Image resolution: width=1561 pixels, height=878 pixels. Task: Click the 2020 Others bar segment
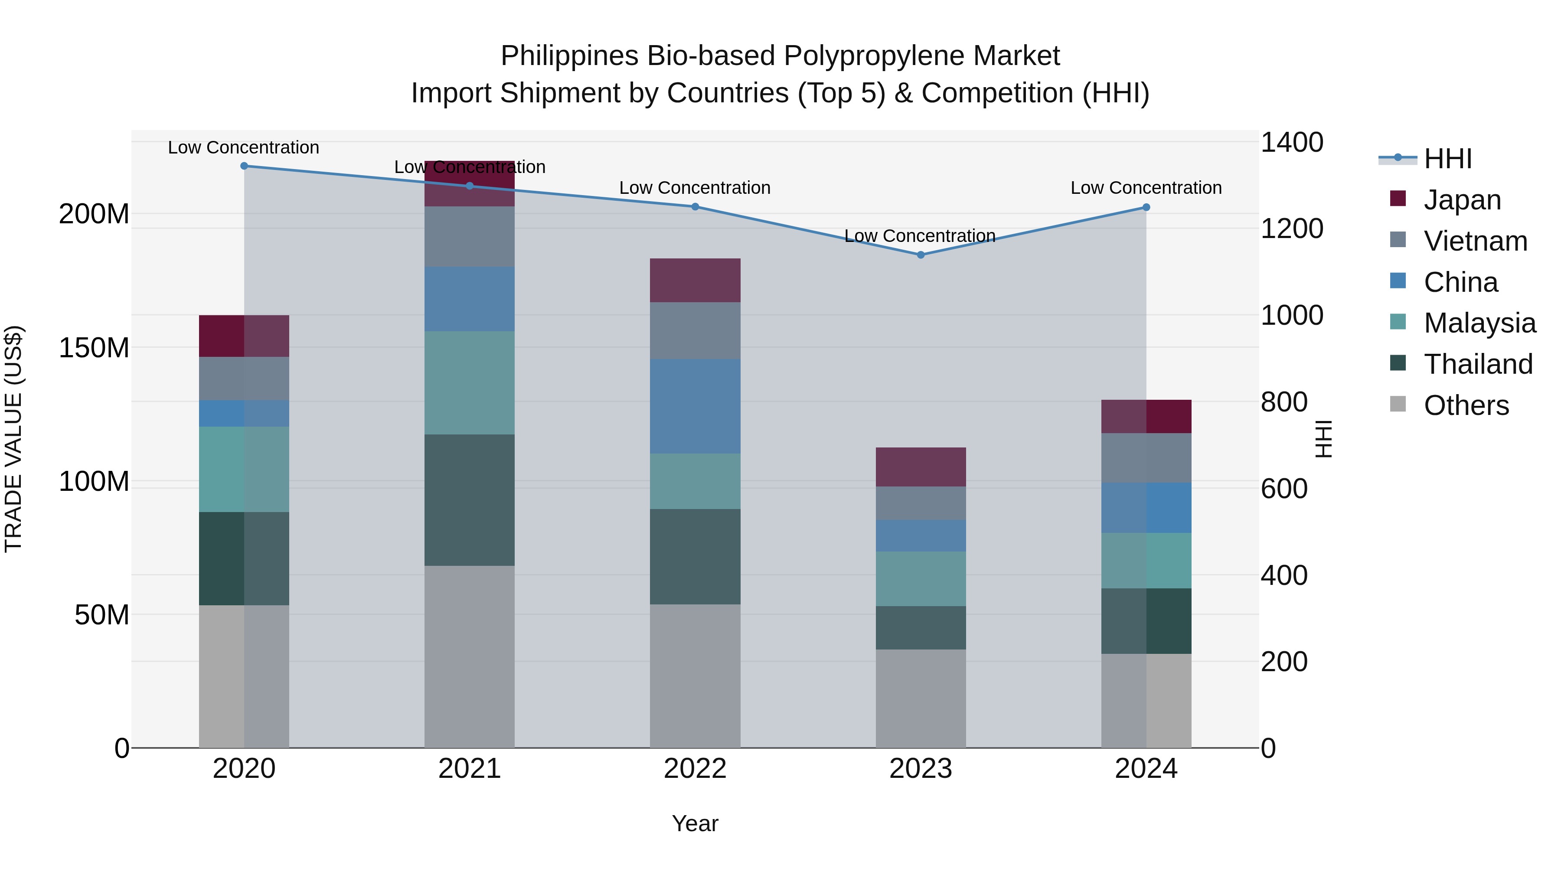coord(244,676)
